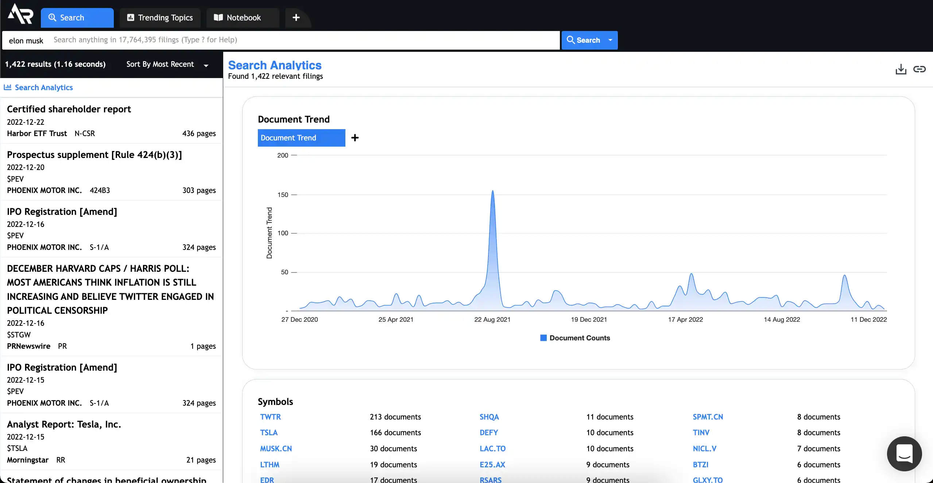Screen dimensions: 933x483
Task: Open IPO Registration Amend dated 2022-12-15
Action: click(111, 385)
